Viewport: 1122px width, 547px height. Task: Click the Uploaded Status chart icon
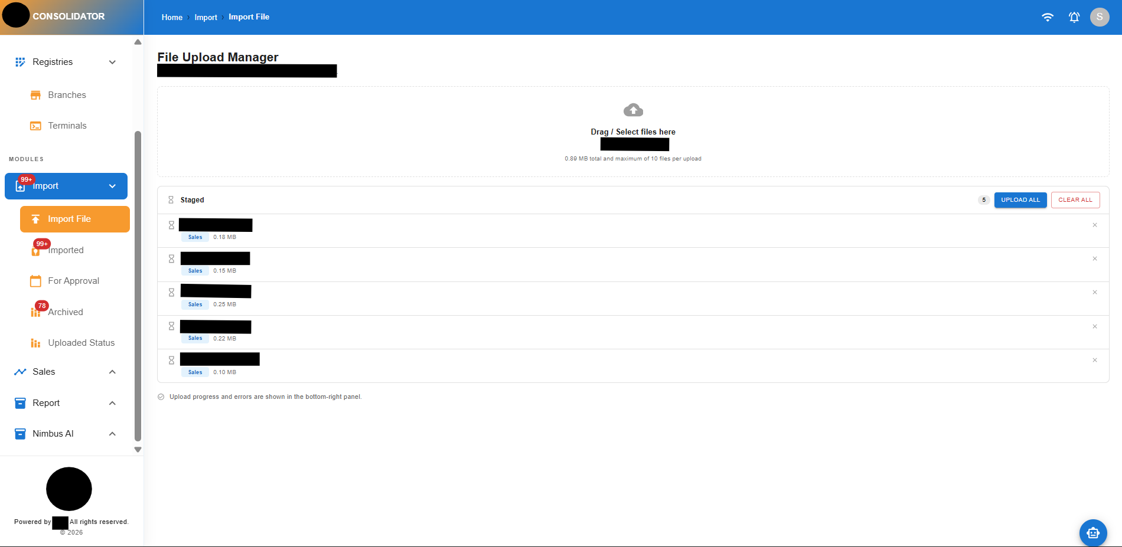tap(36, 342)
